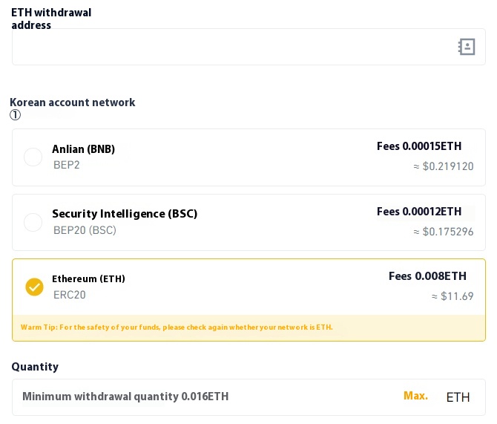Click the Fees 0.00015ETH text

[x=419, y=146]
